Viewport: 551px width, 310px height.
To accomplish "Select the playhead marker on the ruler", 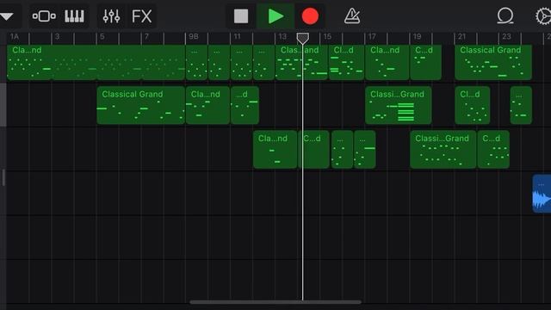I will [x=303, y=38].
